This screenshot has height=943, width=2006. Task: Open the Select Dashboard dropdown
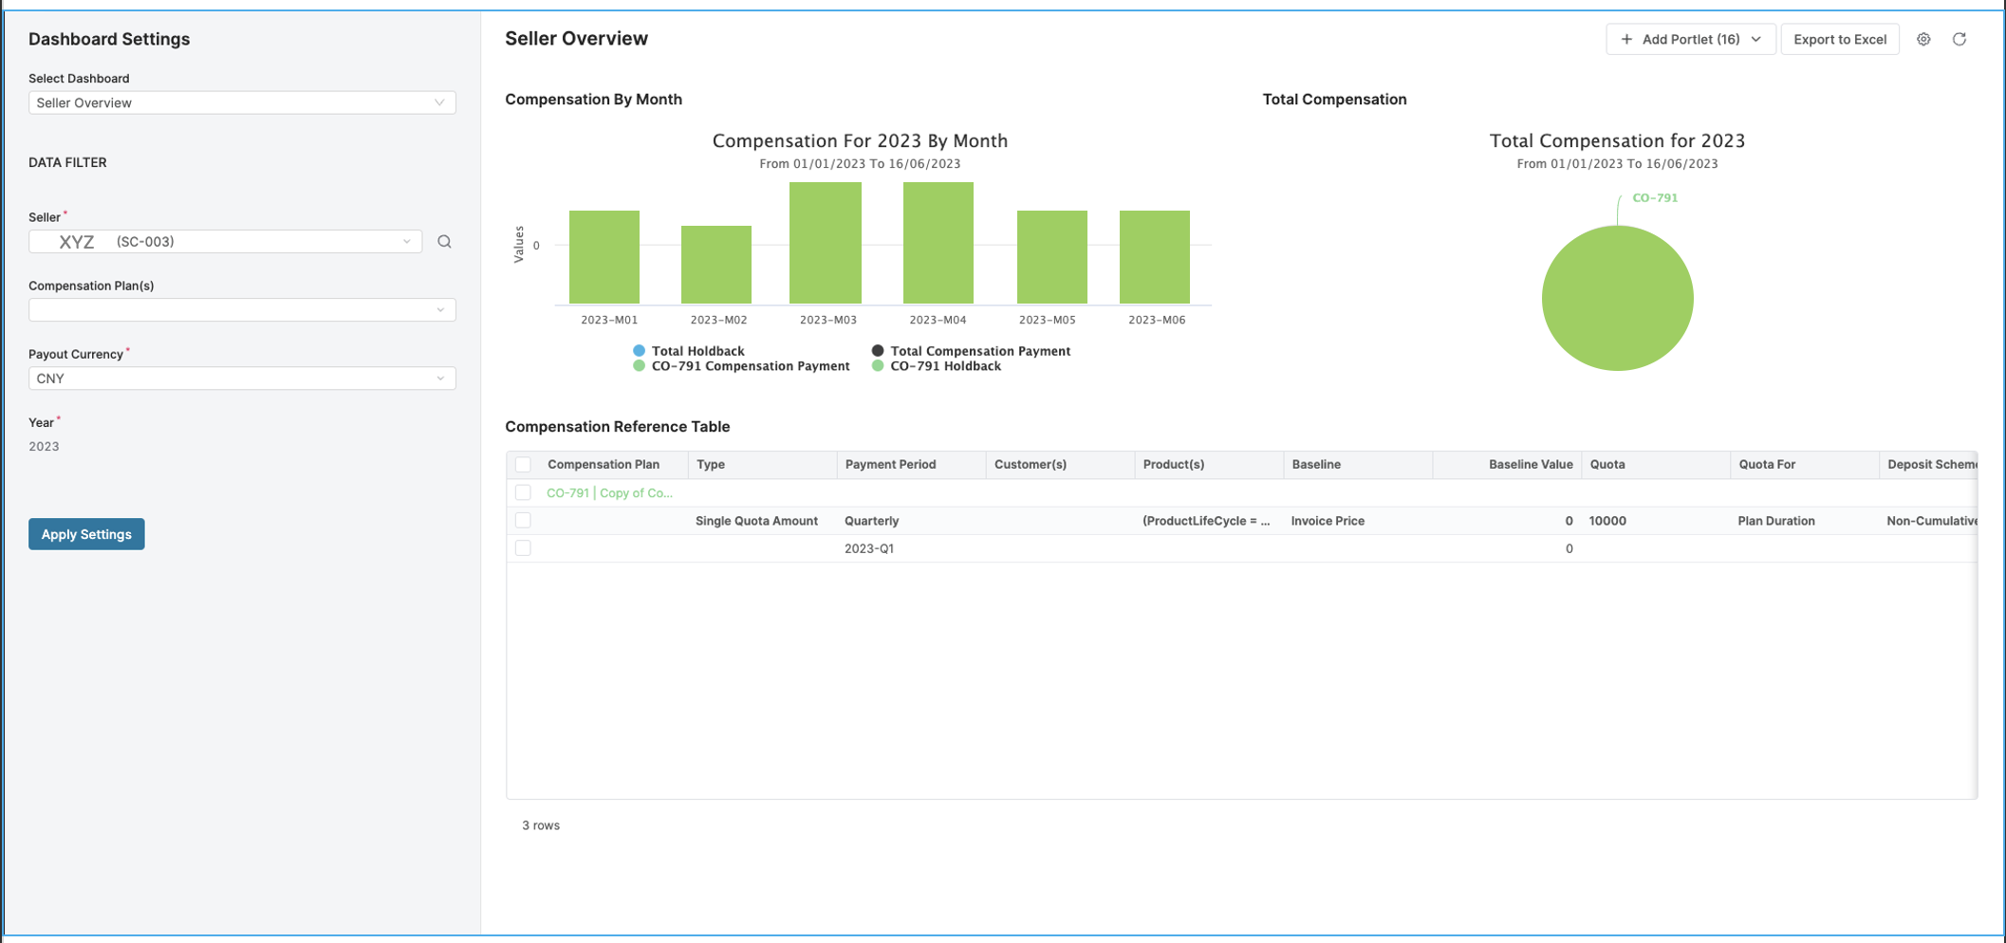pos(242,102)
